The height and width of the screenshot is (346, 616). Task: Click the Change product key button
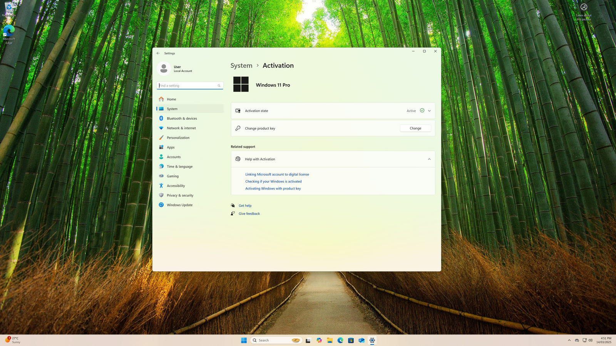(415, 128)
